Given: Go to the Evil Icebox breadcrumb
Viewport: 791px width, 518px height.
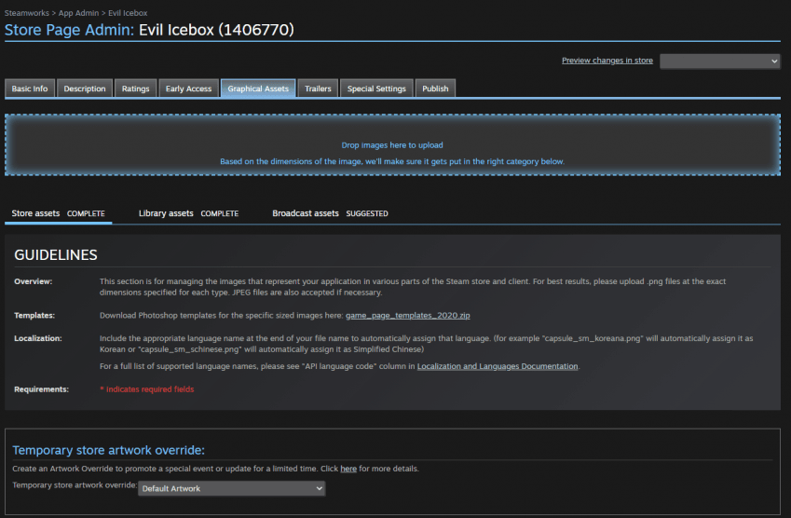Looking at the screenshot, I should (128, 13).
